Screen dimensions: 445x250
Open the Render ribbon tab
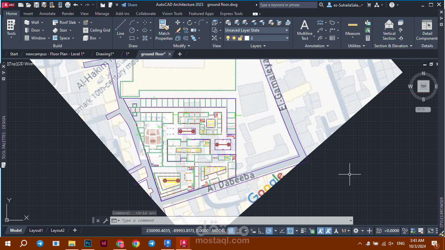point(68,14)
